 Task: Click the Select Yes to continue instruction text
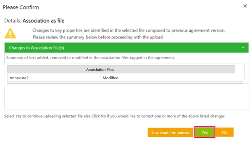114,116
